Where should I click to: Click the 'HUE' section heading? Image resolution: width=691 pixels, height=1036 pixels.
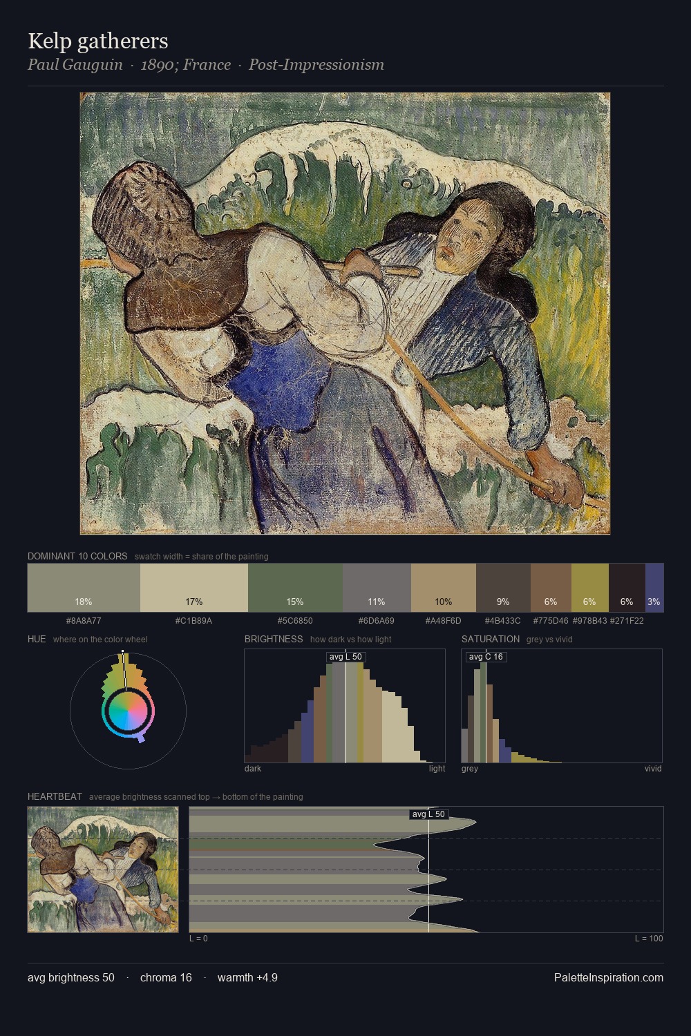tap(37, 639)
